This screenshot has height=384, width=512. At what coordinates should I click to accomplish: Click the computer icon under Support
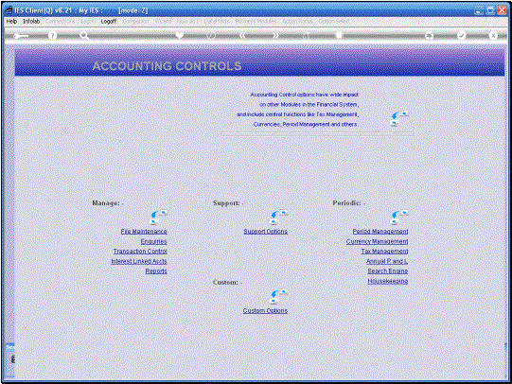[x=278, y=218]
